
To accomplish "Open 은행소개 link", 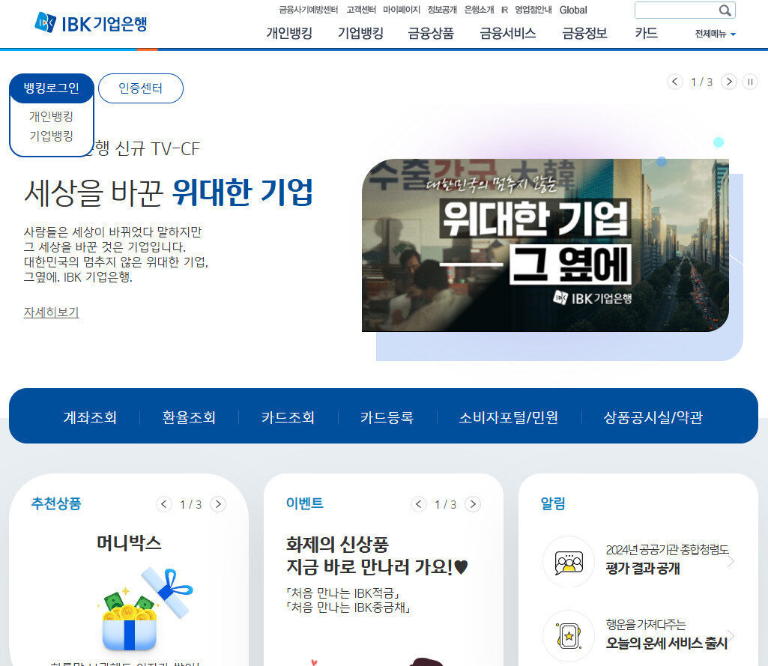I will (x=479, y=10).
